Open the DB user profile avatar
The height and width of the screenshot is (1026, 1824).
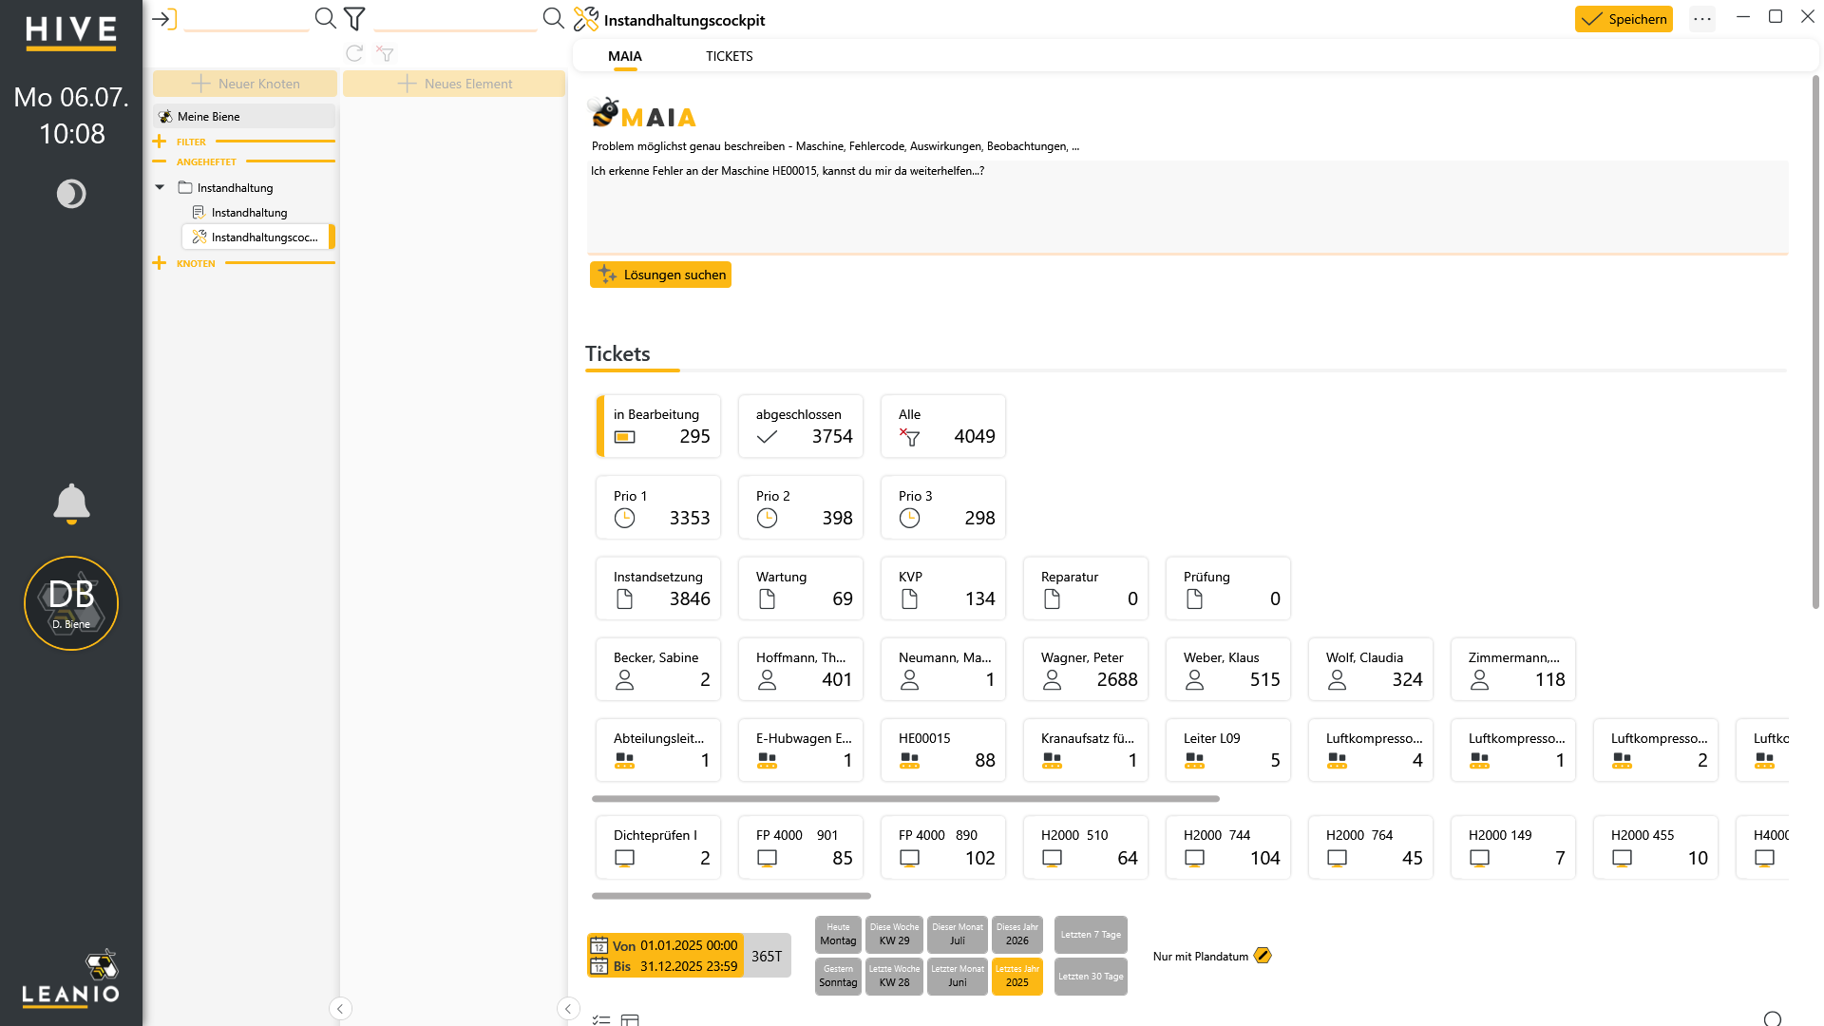click(71, 603)
